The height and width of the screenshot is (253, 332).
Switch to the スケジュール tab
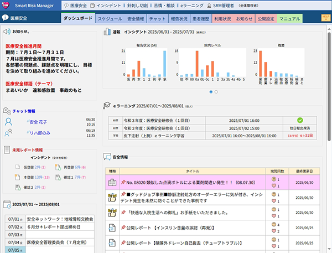[x=110, y=19]
